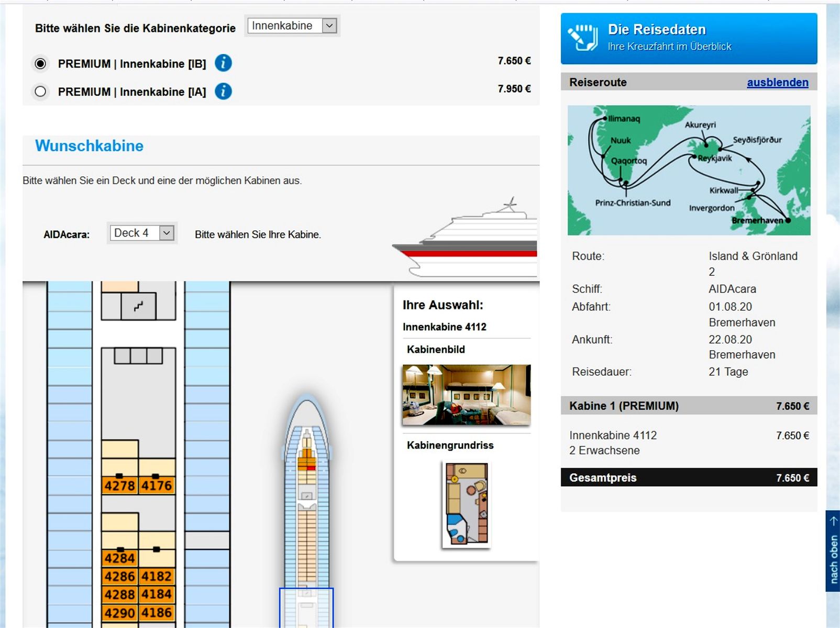Click the route map image
This screenshot has width=840, height=628.
tap(689, 170)
